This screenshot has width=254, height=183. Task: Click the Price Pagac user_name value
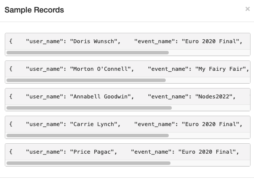point(92,152)
